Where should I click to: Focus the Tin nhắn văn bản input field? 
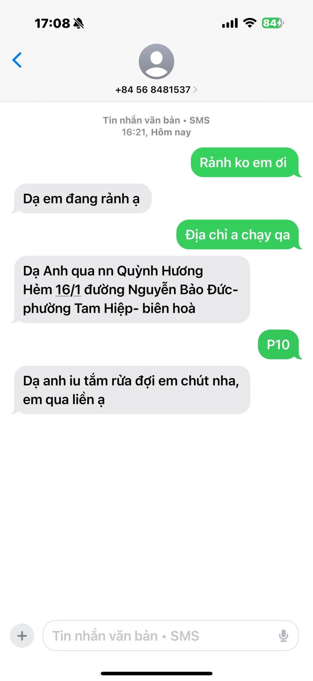coord(171,636)
